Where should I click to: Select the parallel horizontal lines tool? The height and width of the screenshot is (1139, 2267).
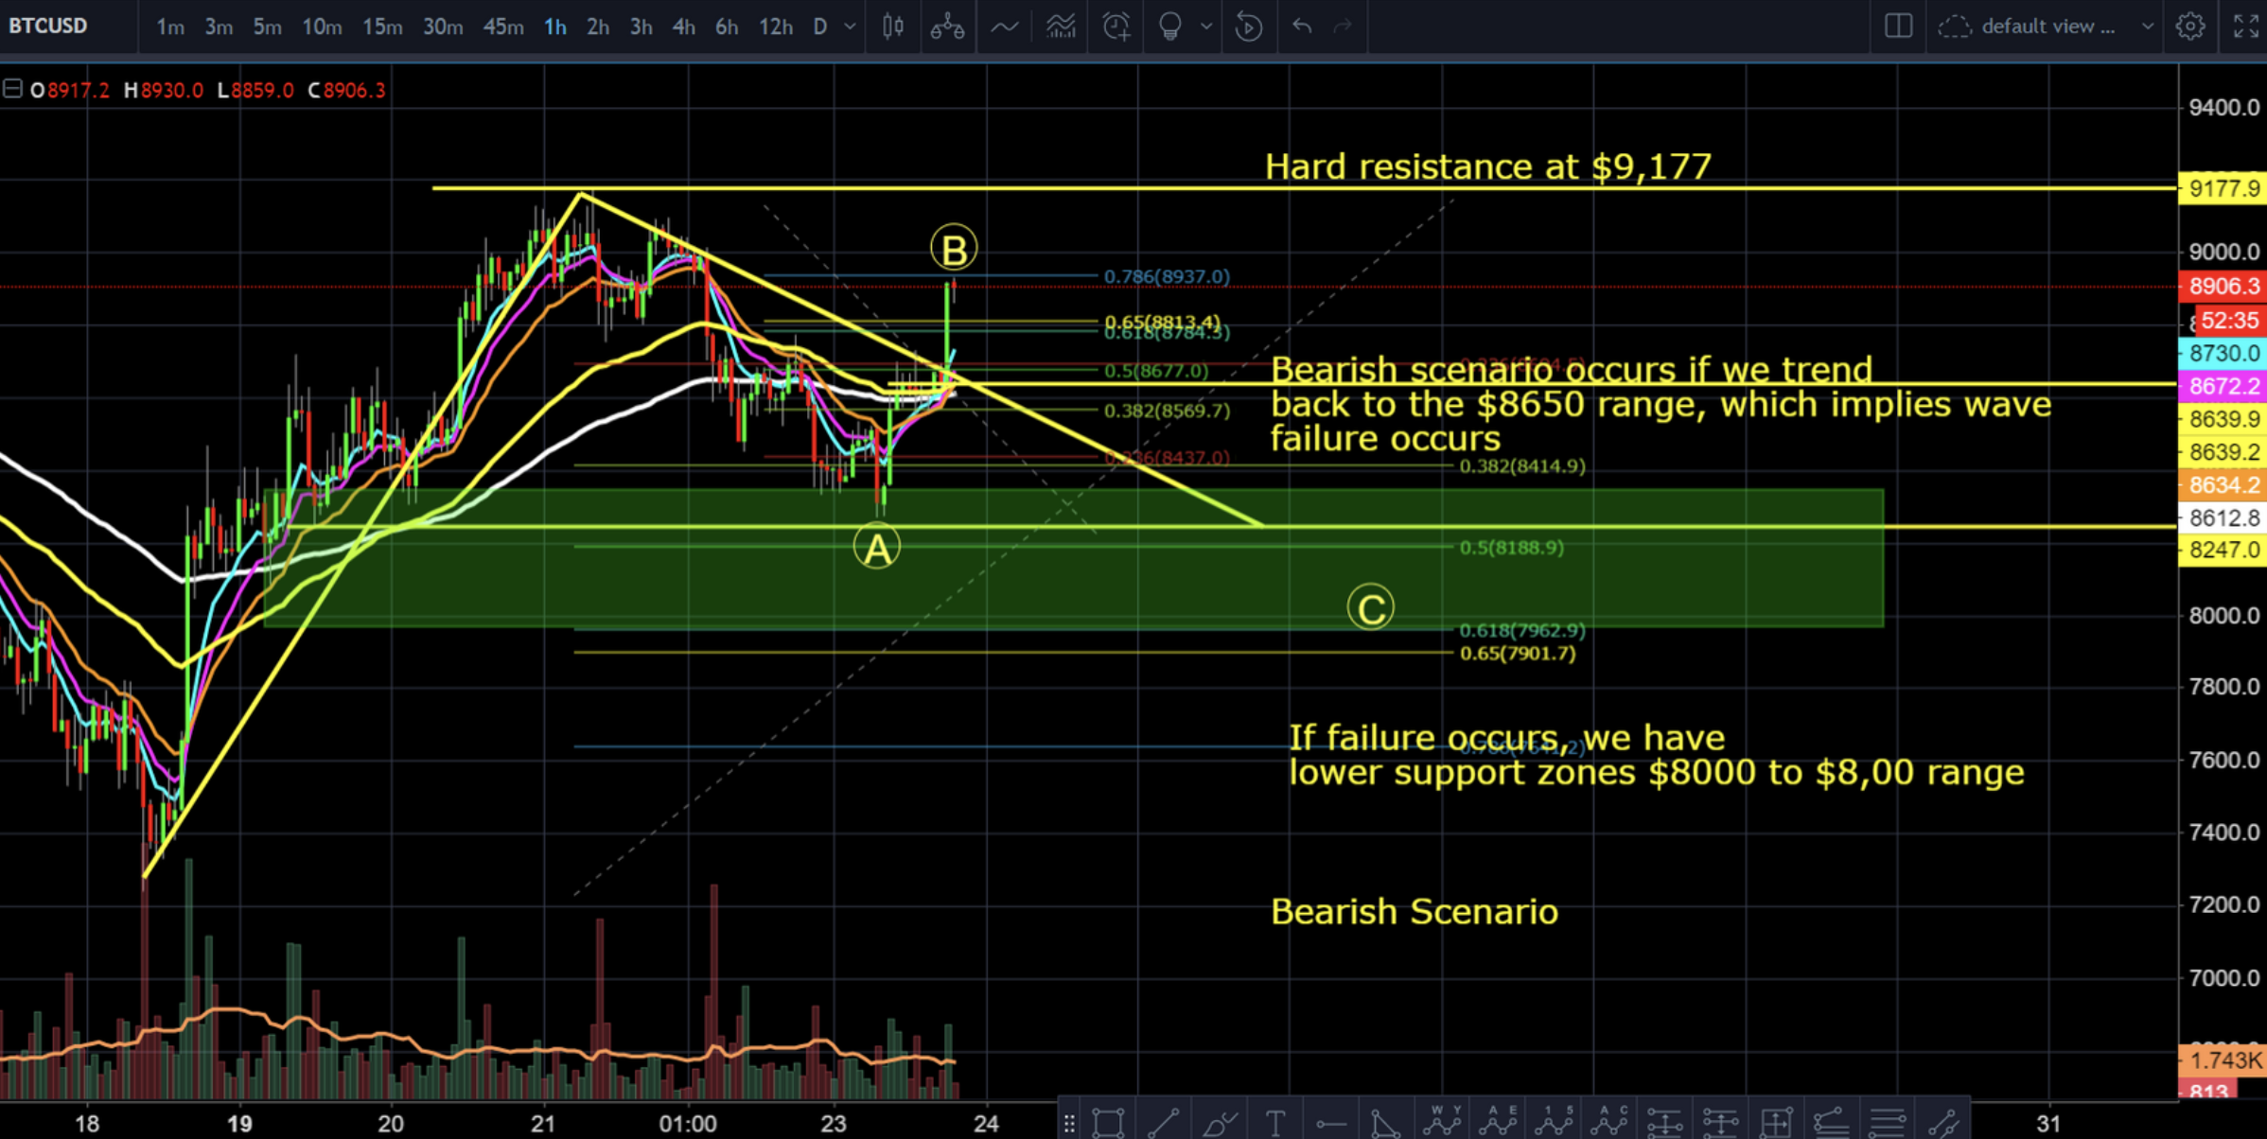[1888, 1123]
